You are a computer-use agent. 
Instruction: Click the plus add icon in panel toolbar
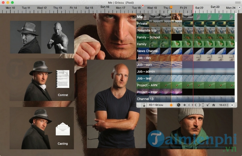pyautogui.click(x=184, y=105)
